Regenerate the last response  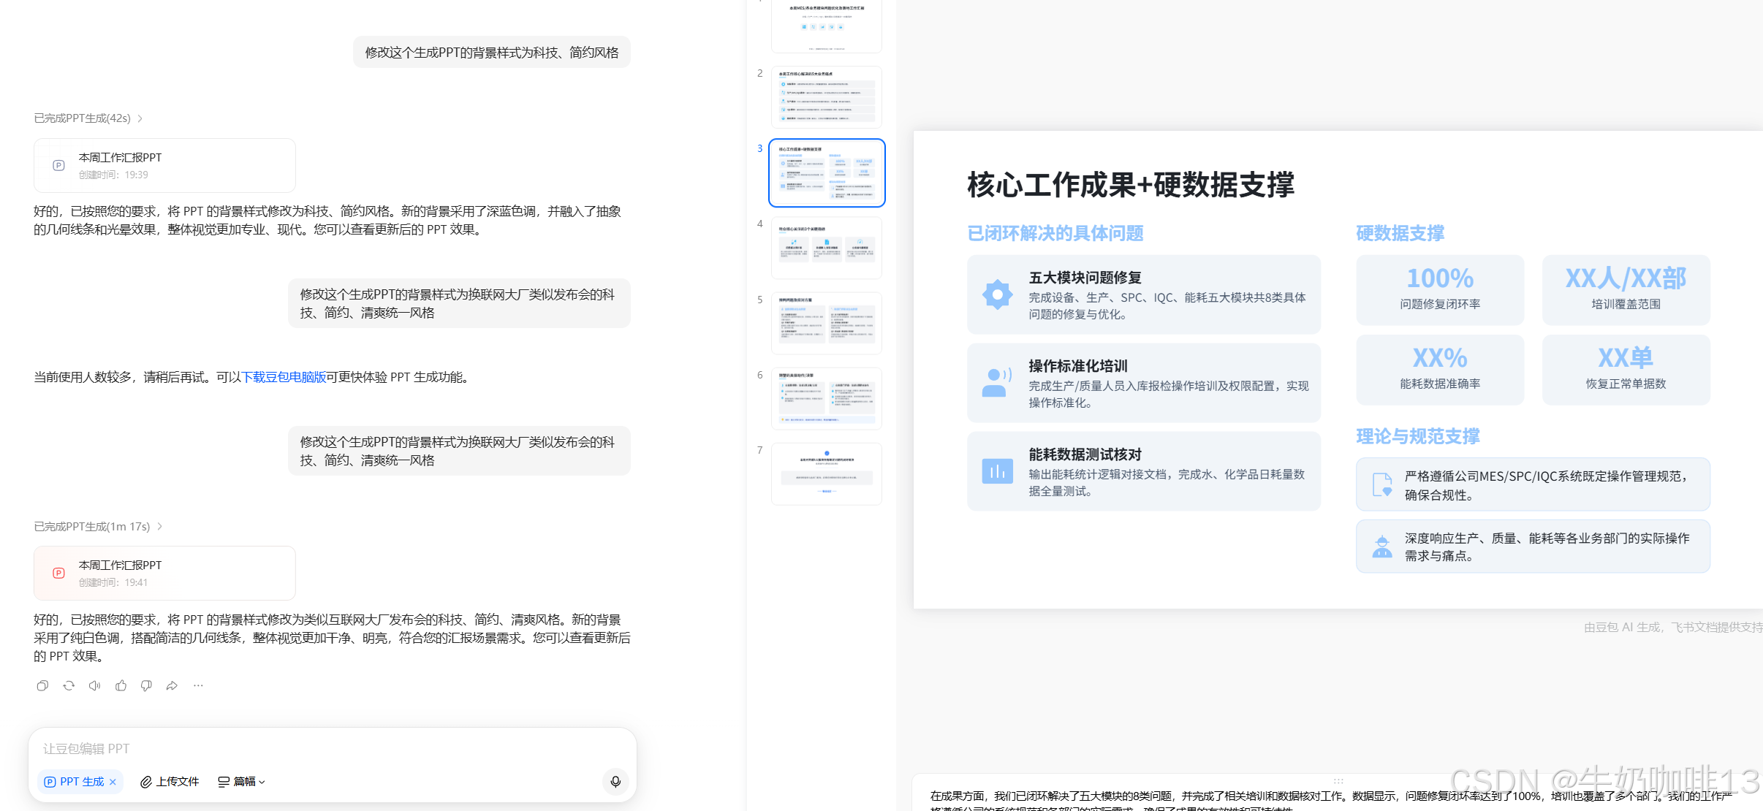69,685
